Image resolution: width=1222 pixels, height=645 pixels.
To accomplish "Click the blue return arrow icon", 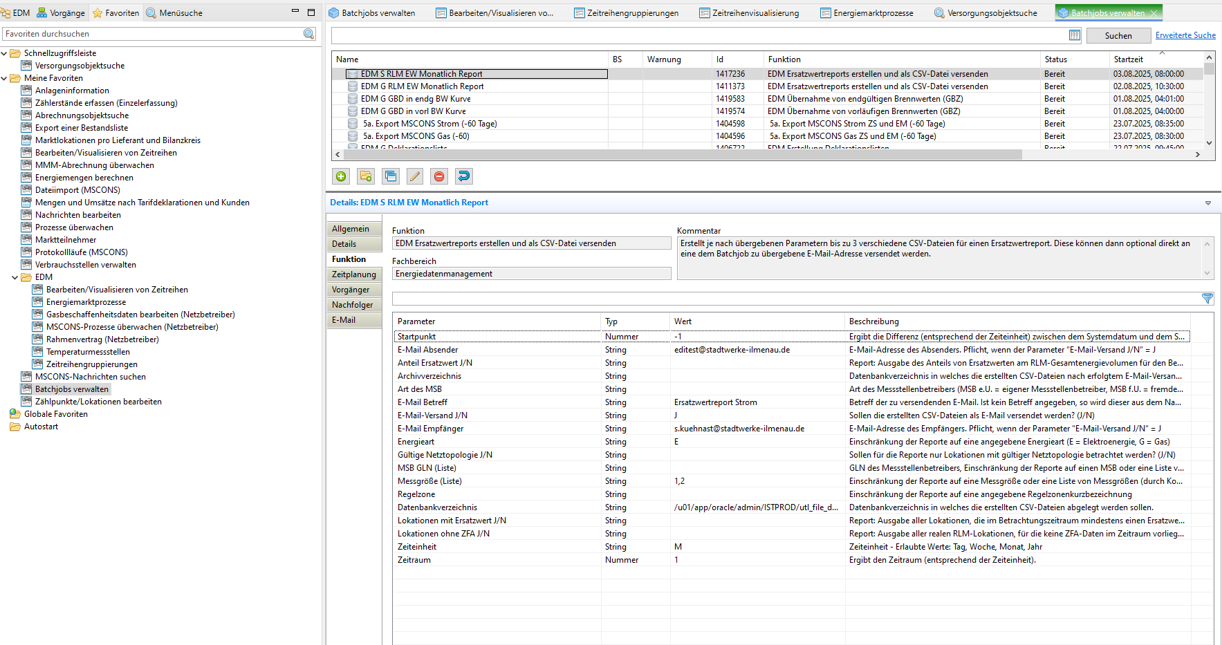I will pos(464,176).
